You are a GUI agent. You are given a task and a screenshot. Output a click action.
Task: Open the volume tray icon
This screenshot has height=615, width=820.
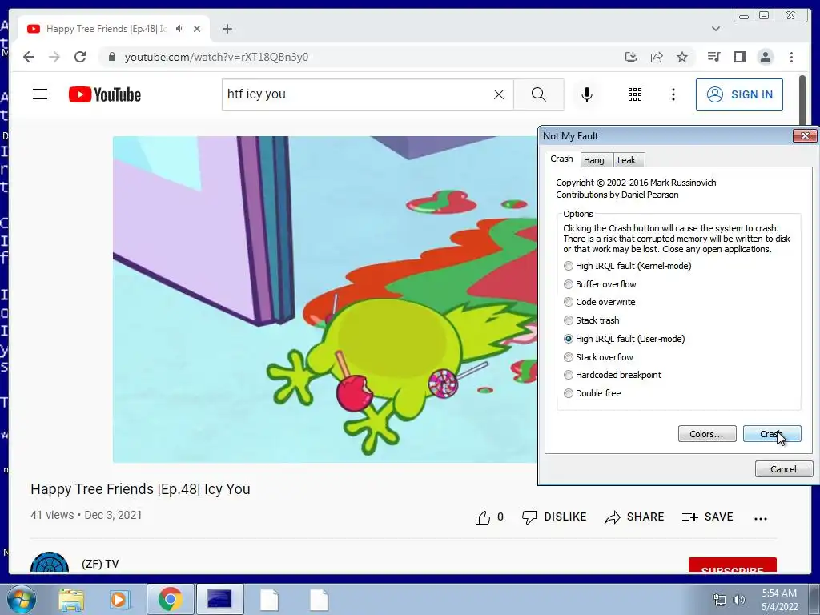click(739, 600)
